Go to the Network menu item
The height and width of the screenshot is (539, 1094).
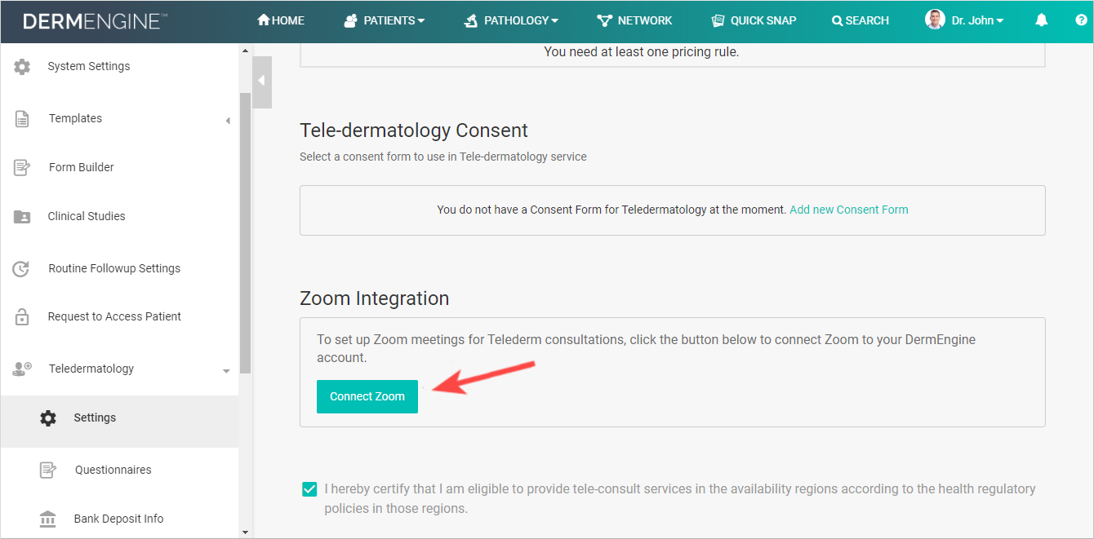[x=634, y=20]
